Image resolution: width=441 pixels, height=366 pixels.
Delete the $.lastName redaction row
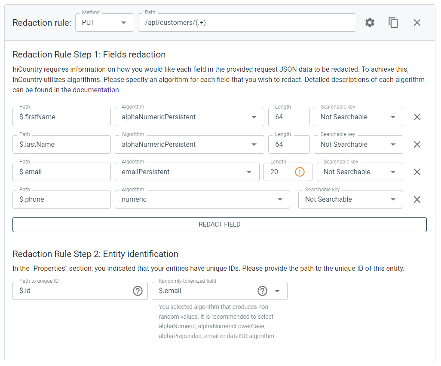(x=417, y=144)
